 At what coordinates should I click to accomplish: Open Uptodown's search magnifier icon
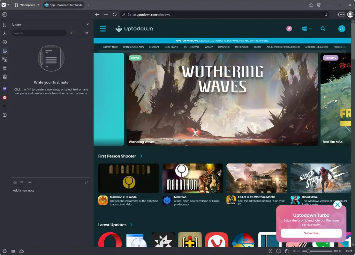(323, 28)
